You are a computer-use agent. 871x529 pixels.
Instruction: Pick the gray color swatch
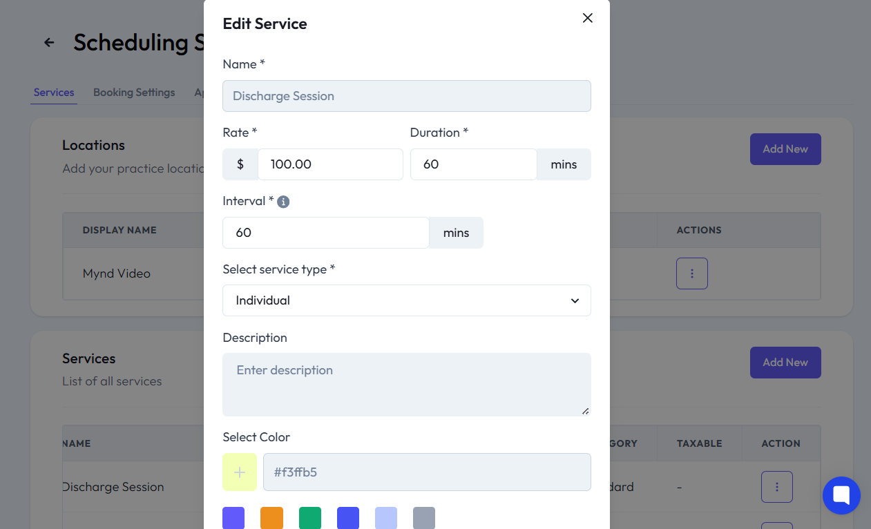coord(424,518)
